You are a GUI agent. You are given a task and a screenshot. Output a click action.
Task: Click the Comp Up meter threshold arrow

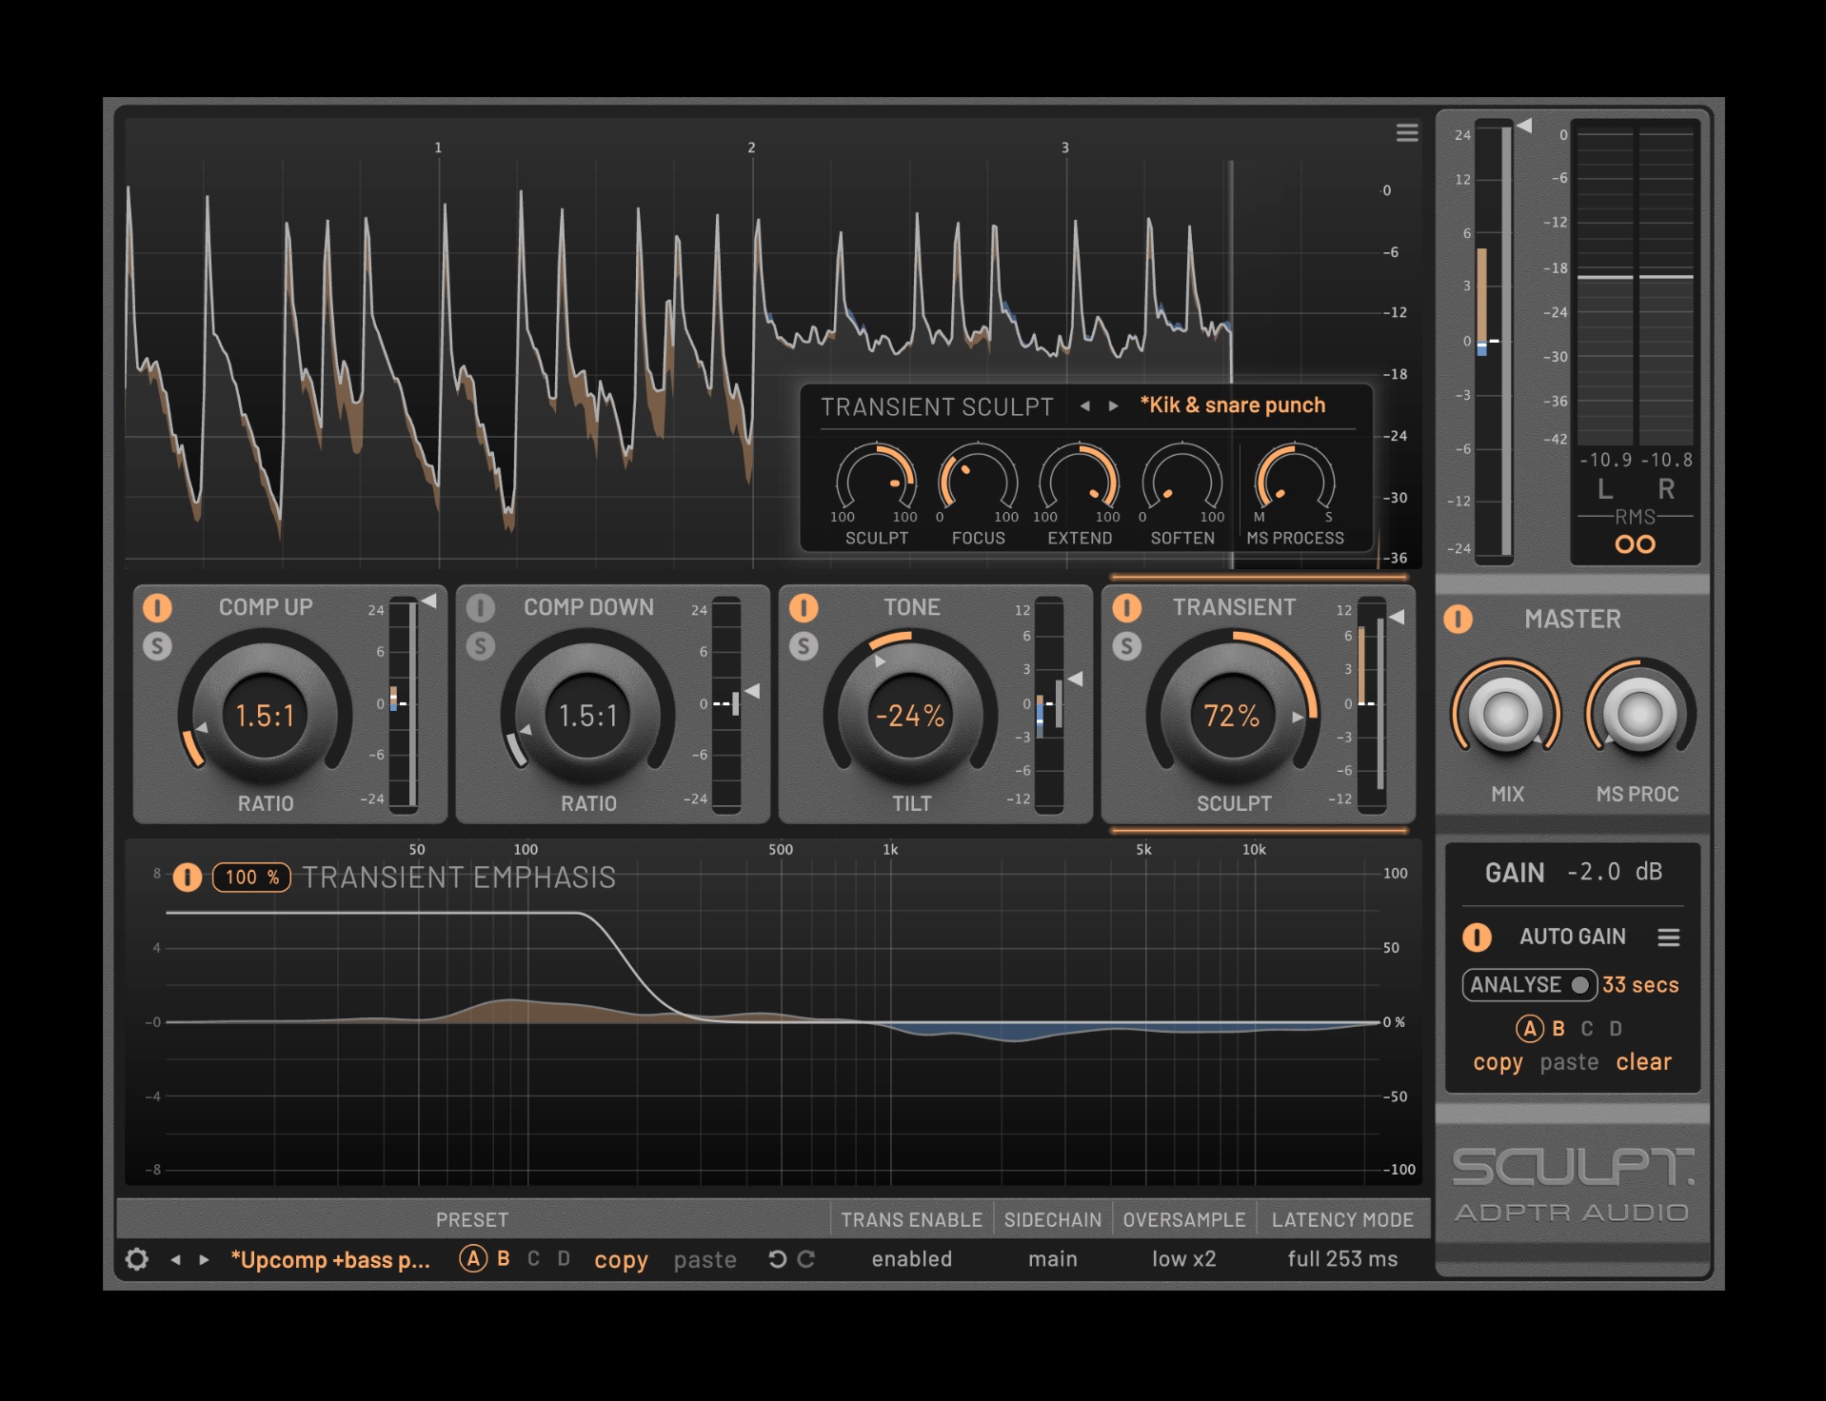(429, 602)
